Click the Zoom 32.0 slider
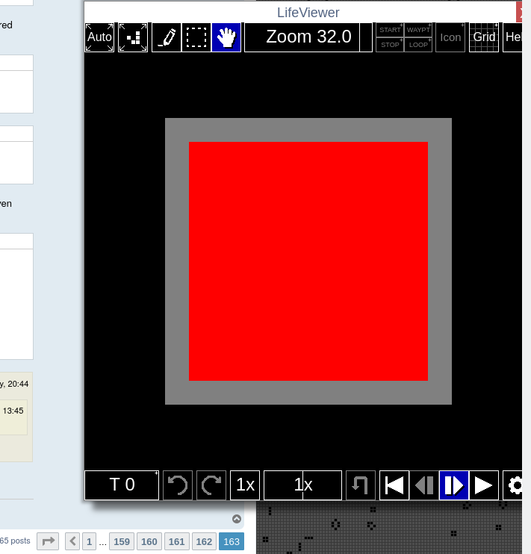This screenshot has height=554, width=531. pos(308,37)
